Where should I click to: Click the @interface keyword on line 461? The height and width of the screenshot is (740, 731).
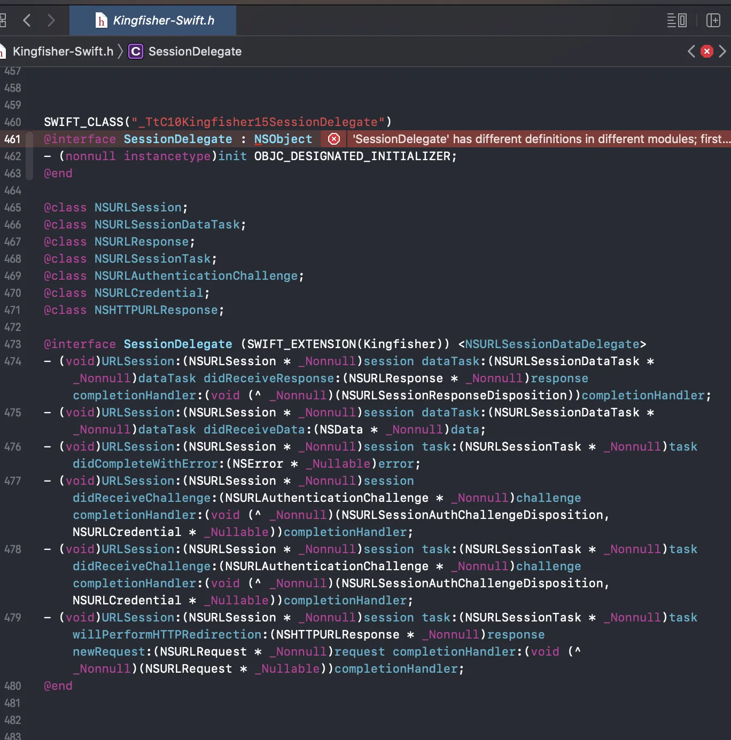pyautogui.click(x=80, y=139)
